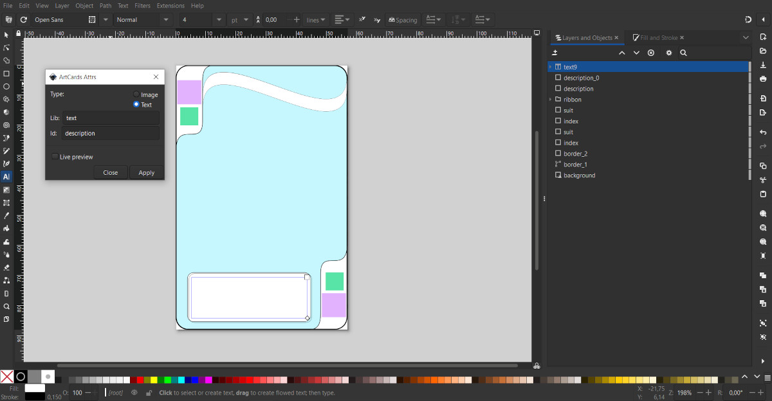Viewport: 772px width, 401px height.
Task: Click the Close button in ArtCards dialog
Action: (111, 172)
